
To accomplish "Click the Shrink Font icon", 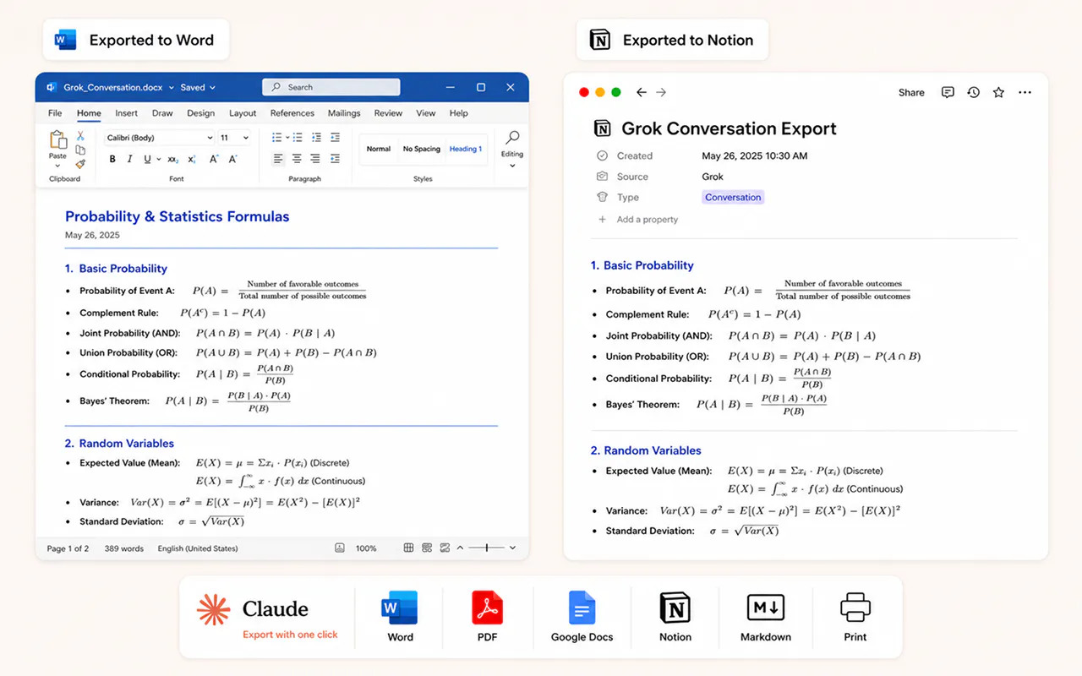I will coord(233,159).
